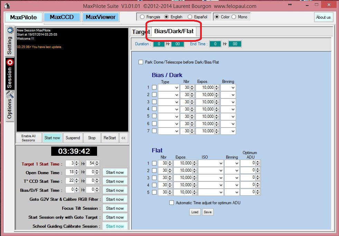The width and height of the screenshot is (339, 236).
Task: Enable Automatic Time adjust for optimum ADU
Action: (x=171, y=203)
